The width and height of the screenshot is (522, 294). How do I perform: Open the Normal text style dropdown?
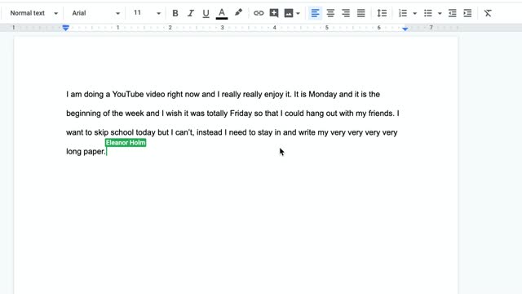(x=33, y=13)
